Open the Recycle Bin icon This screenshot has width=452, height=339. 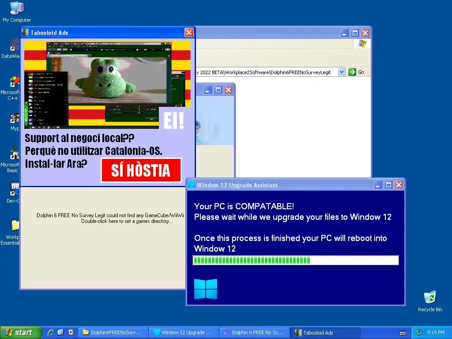(x=430, y=301)
